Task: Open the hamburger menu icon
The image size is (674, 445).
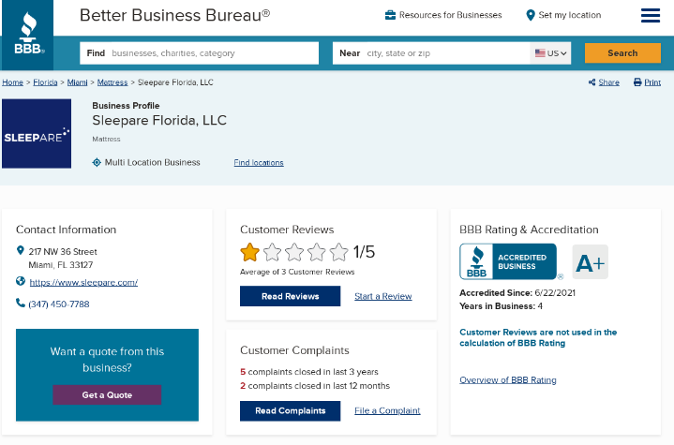Action: pyautogui.click(x=650, y=16)
